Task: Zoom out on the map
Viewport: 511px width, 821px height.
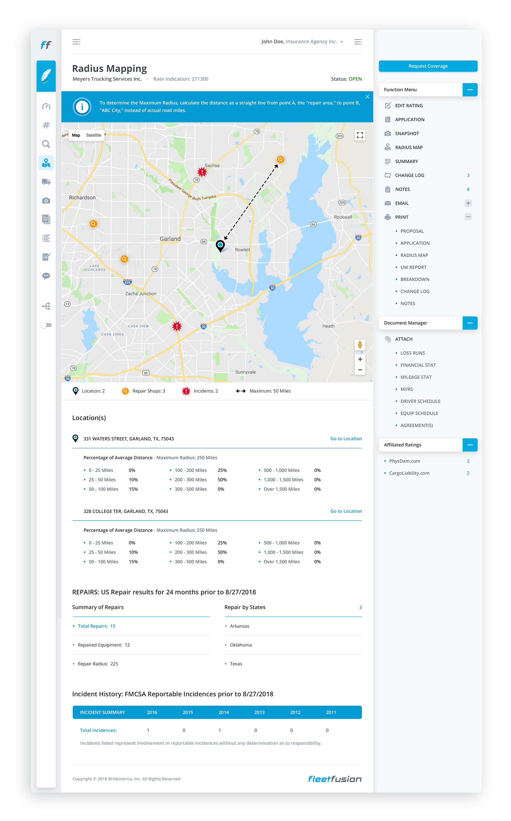Action: (360, 370)
